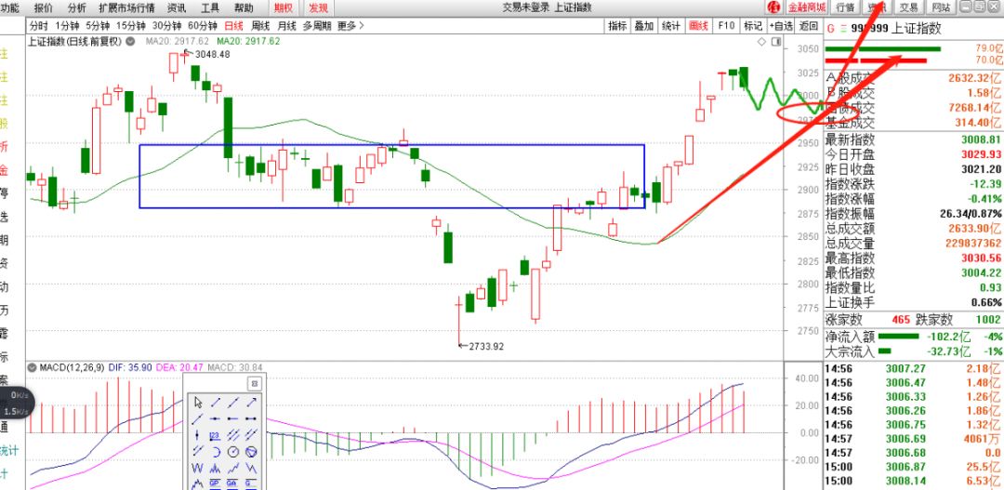The image size is (1004, 490).
Task: Open the 报价 menu
Action: pyautogui.click(x=44, y=7)
